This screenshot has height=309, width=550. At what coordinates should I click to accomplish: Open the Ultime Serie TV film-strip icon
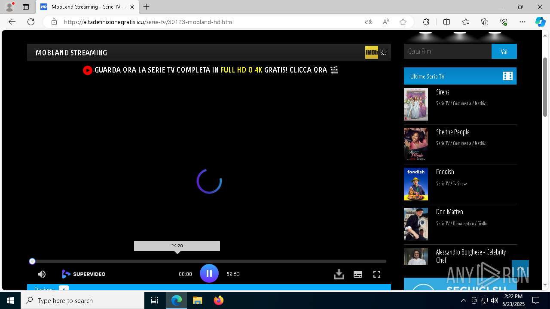(508, 76)
